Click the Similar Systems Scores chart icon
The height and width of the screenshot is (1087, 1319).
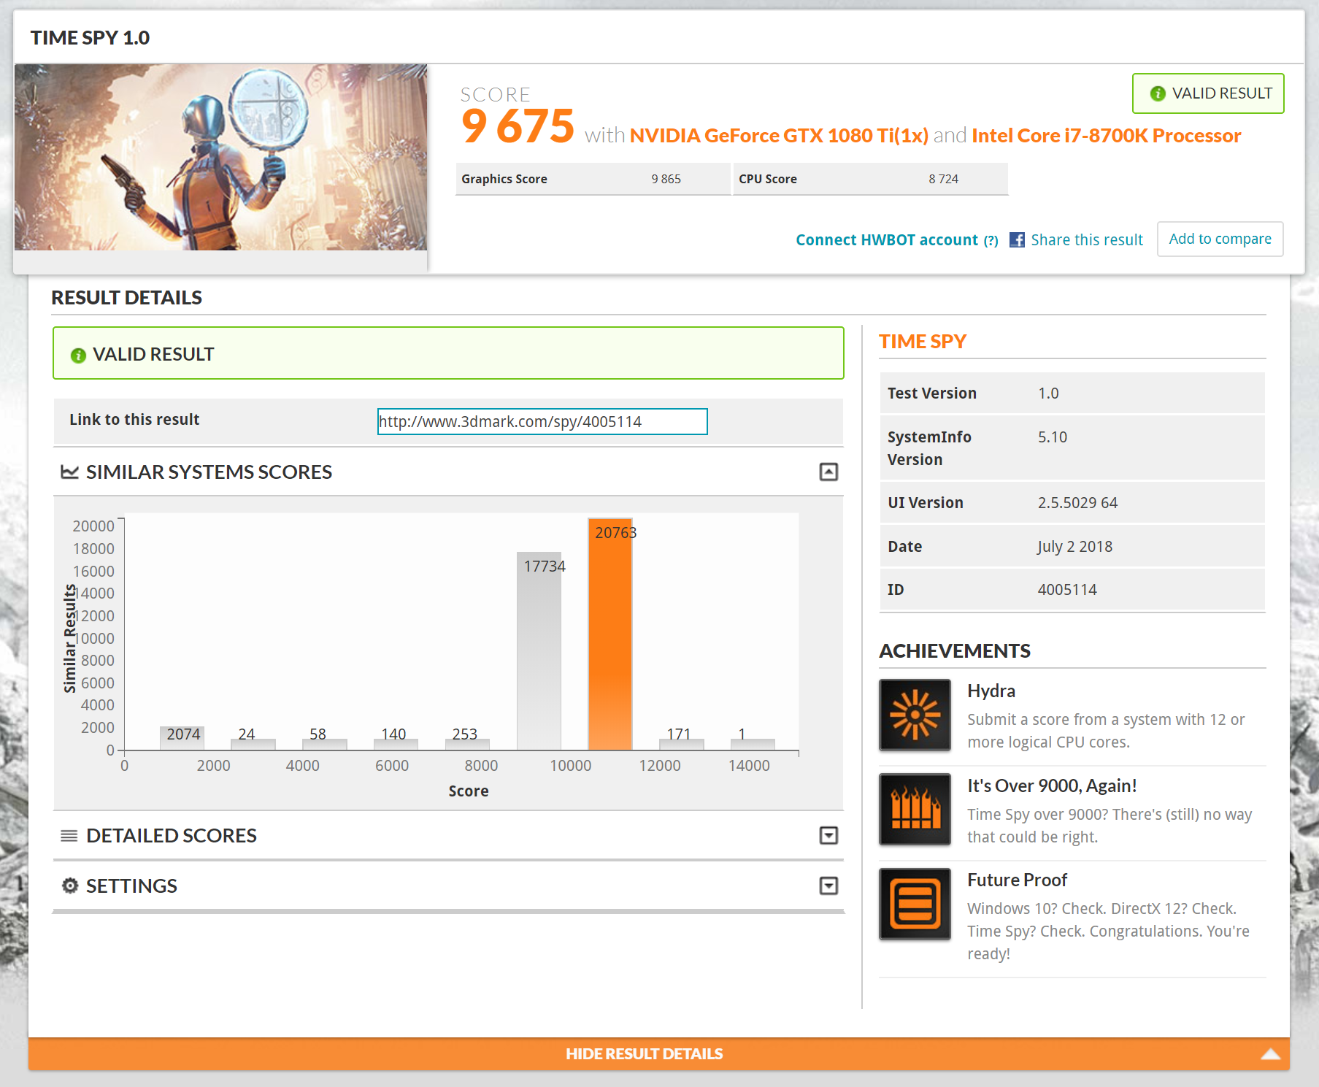(69, 472)
